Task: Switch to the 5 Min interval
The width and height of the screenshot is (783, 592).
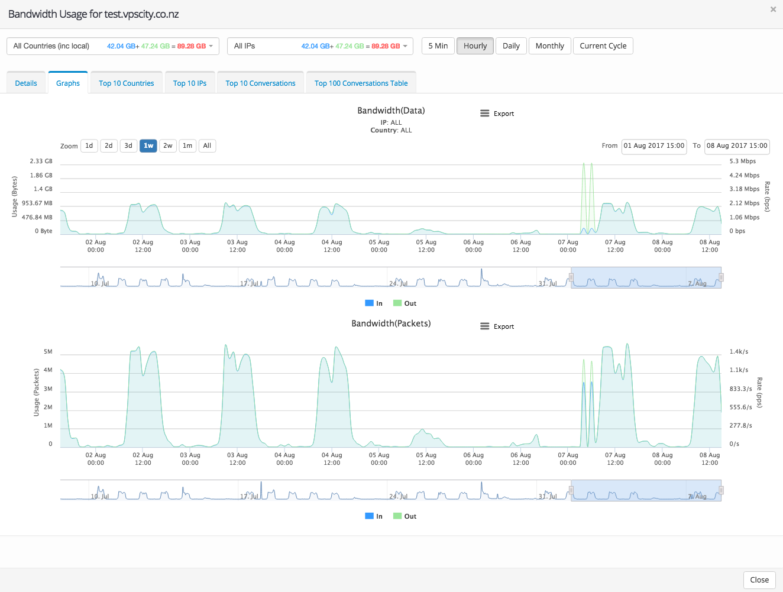Action: 438,46
